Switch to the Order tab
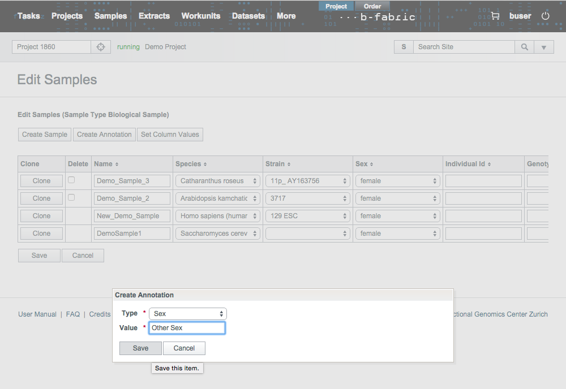 [372, 6]
